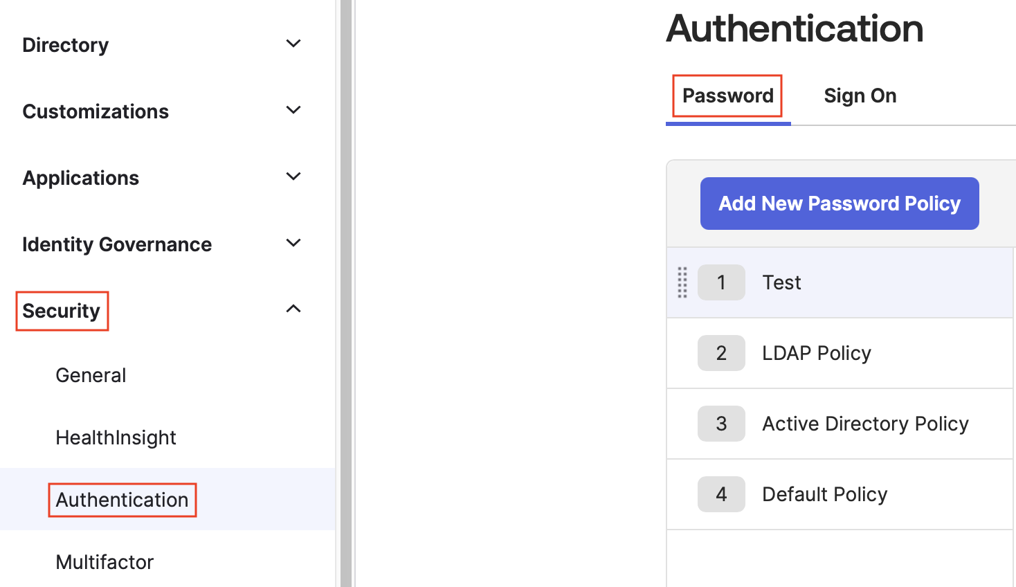Open HealthInsight from the sidebar

(x=116, y=437)
